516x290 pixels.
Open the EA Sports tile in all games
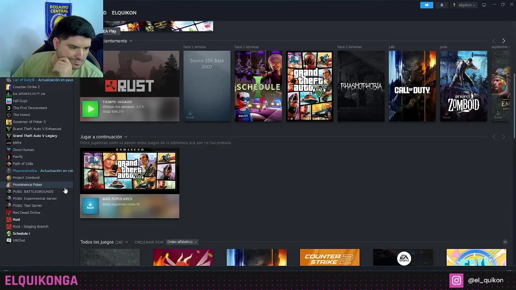click(x=403, y=257)
